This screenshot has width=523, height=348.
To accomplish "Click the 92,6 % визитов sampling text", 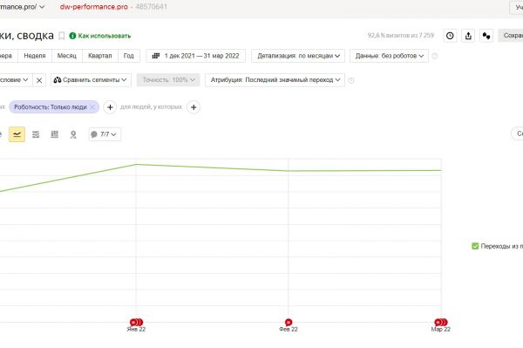I will coord(401,36).
